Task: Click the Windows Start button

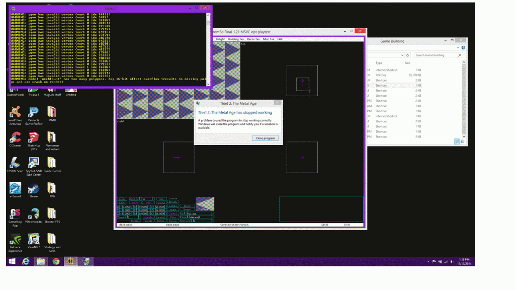Action: coord(11,261)
